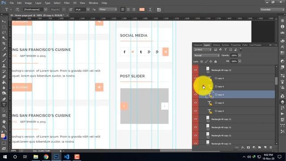Toggle the Character and Paragraph panels
This screenshot has height=161, width=286.
159,9
